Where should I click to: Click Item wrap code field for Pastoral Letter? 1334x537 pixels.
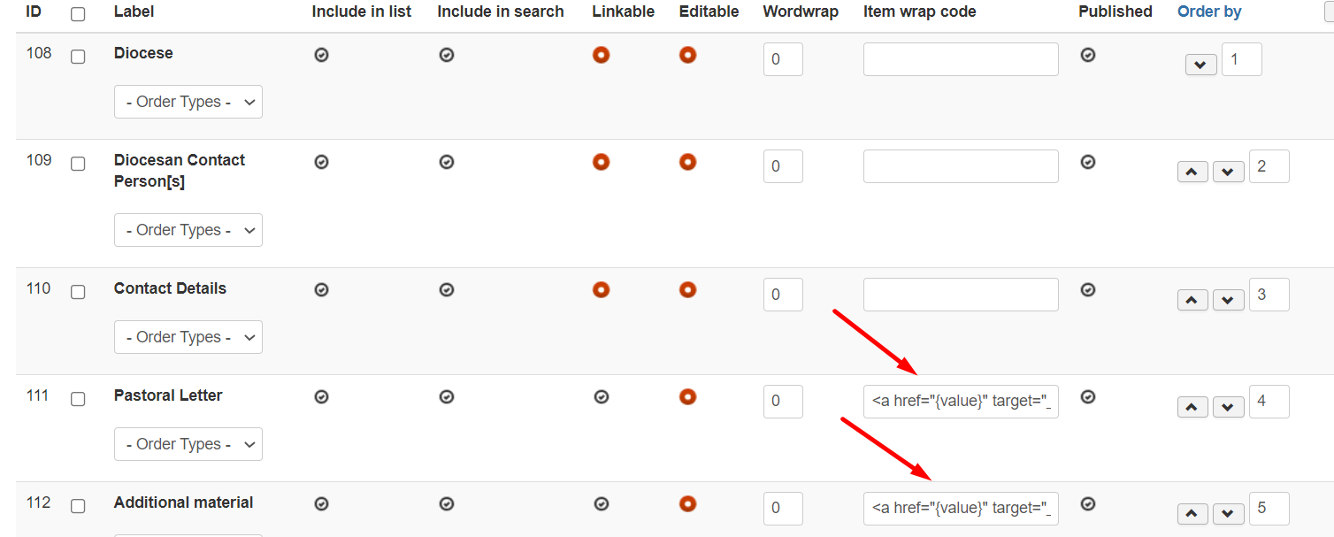tap(961, 402)
